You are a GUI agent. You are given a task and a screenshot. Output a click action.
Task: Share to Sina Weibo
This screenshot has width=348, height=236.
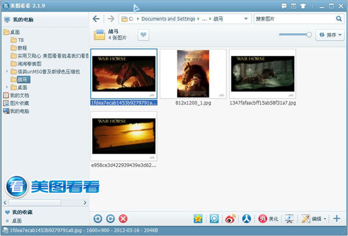230,219
